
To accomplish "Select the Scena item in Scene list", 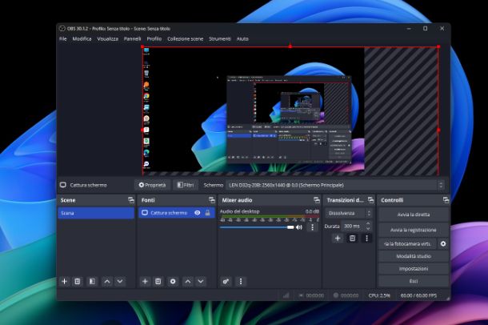I will pos(96,213).
